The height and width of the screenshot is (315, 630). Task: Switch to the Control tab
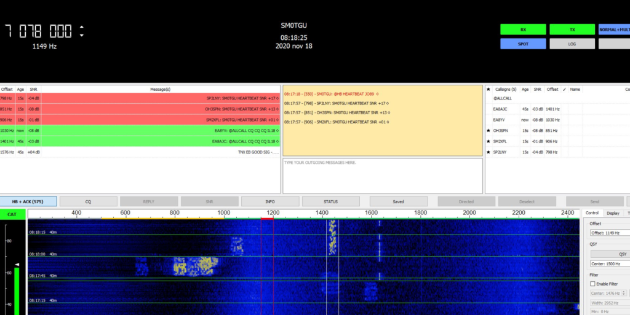tap(592, 213)
